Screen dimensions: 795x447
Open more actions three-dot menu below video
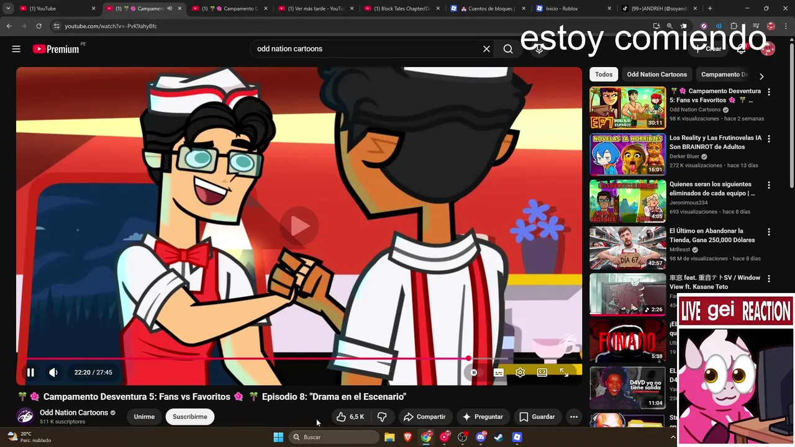[x=574, y=417]
